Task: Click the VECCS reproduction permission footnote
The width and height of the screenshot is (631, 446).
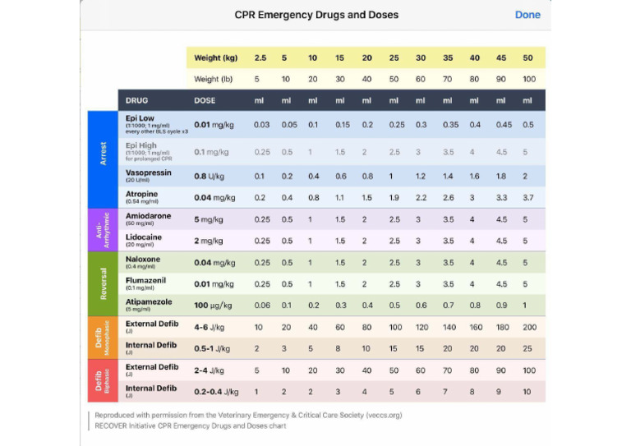Action: pyautogui.click(x=248, y=415)
